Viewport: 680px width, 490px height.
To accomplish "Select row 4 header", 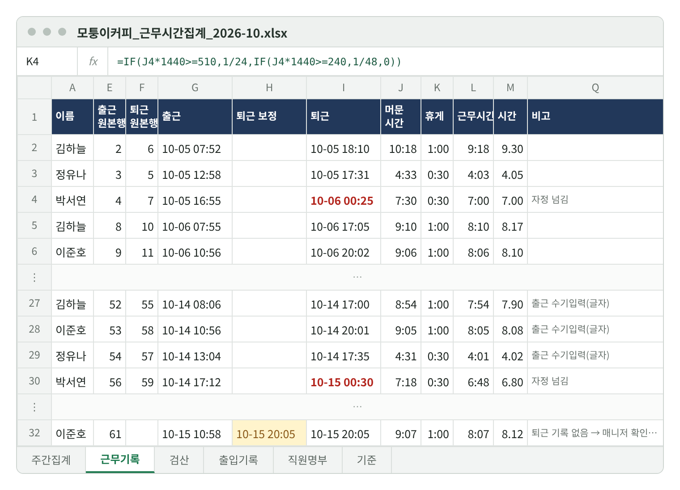I will click(x=34, y=200).
